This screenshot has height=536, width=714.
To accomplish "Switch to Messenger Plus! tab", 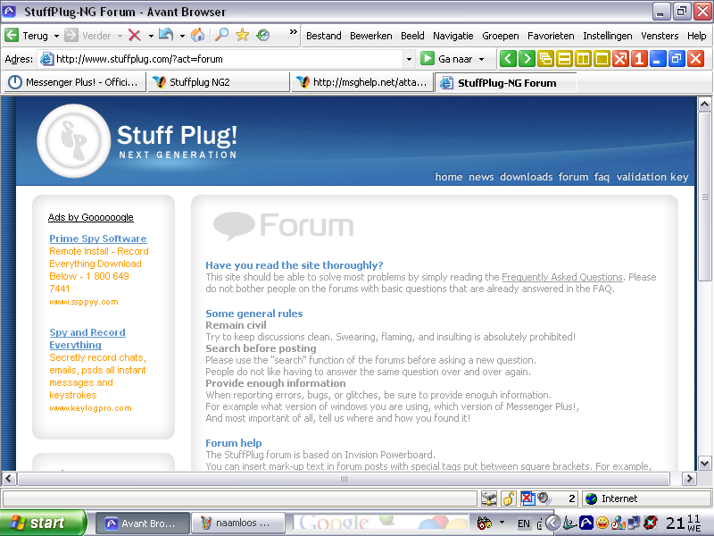I will 75,82.
